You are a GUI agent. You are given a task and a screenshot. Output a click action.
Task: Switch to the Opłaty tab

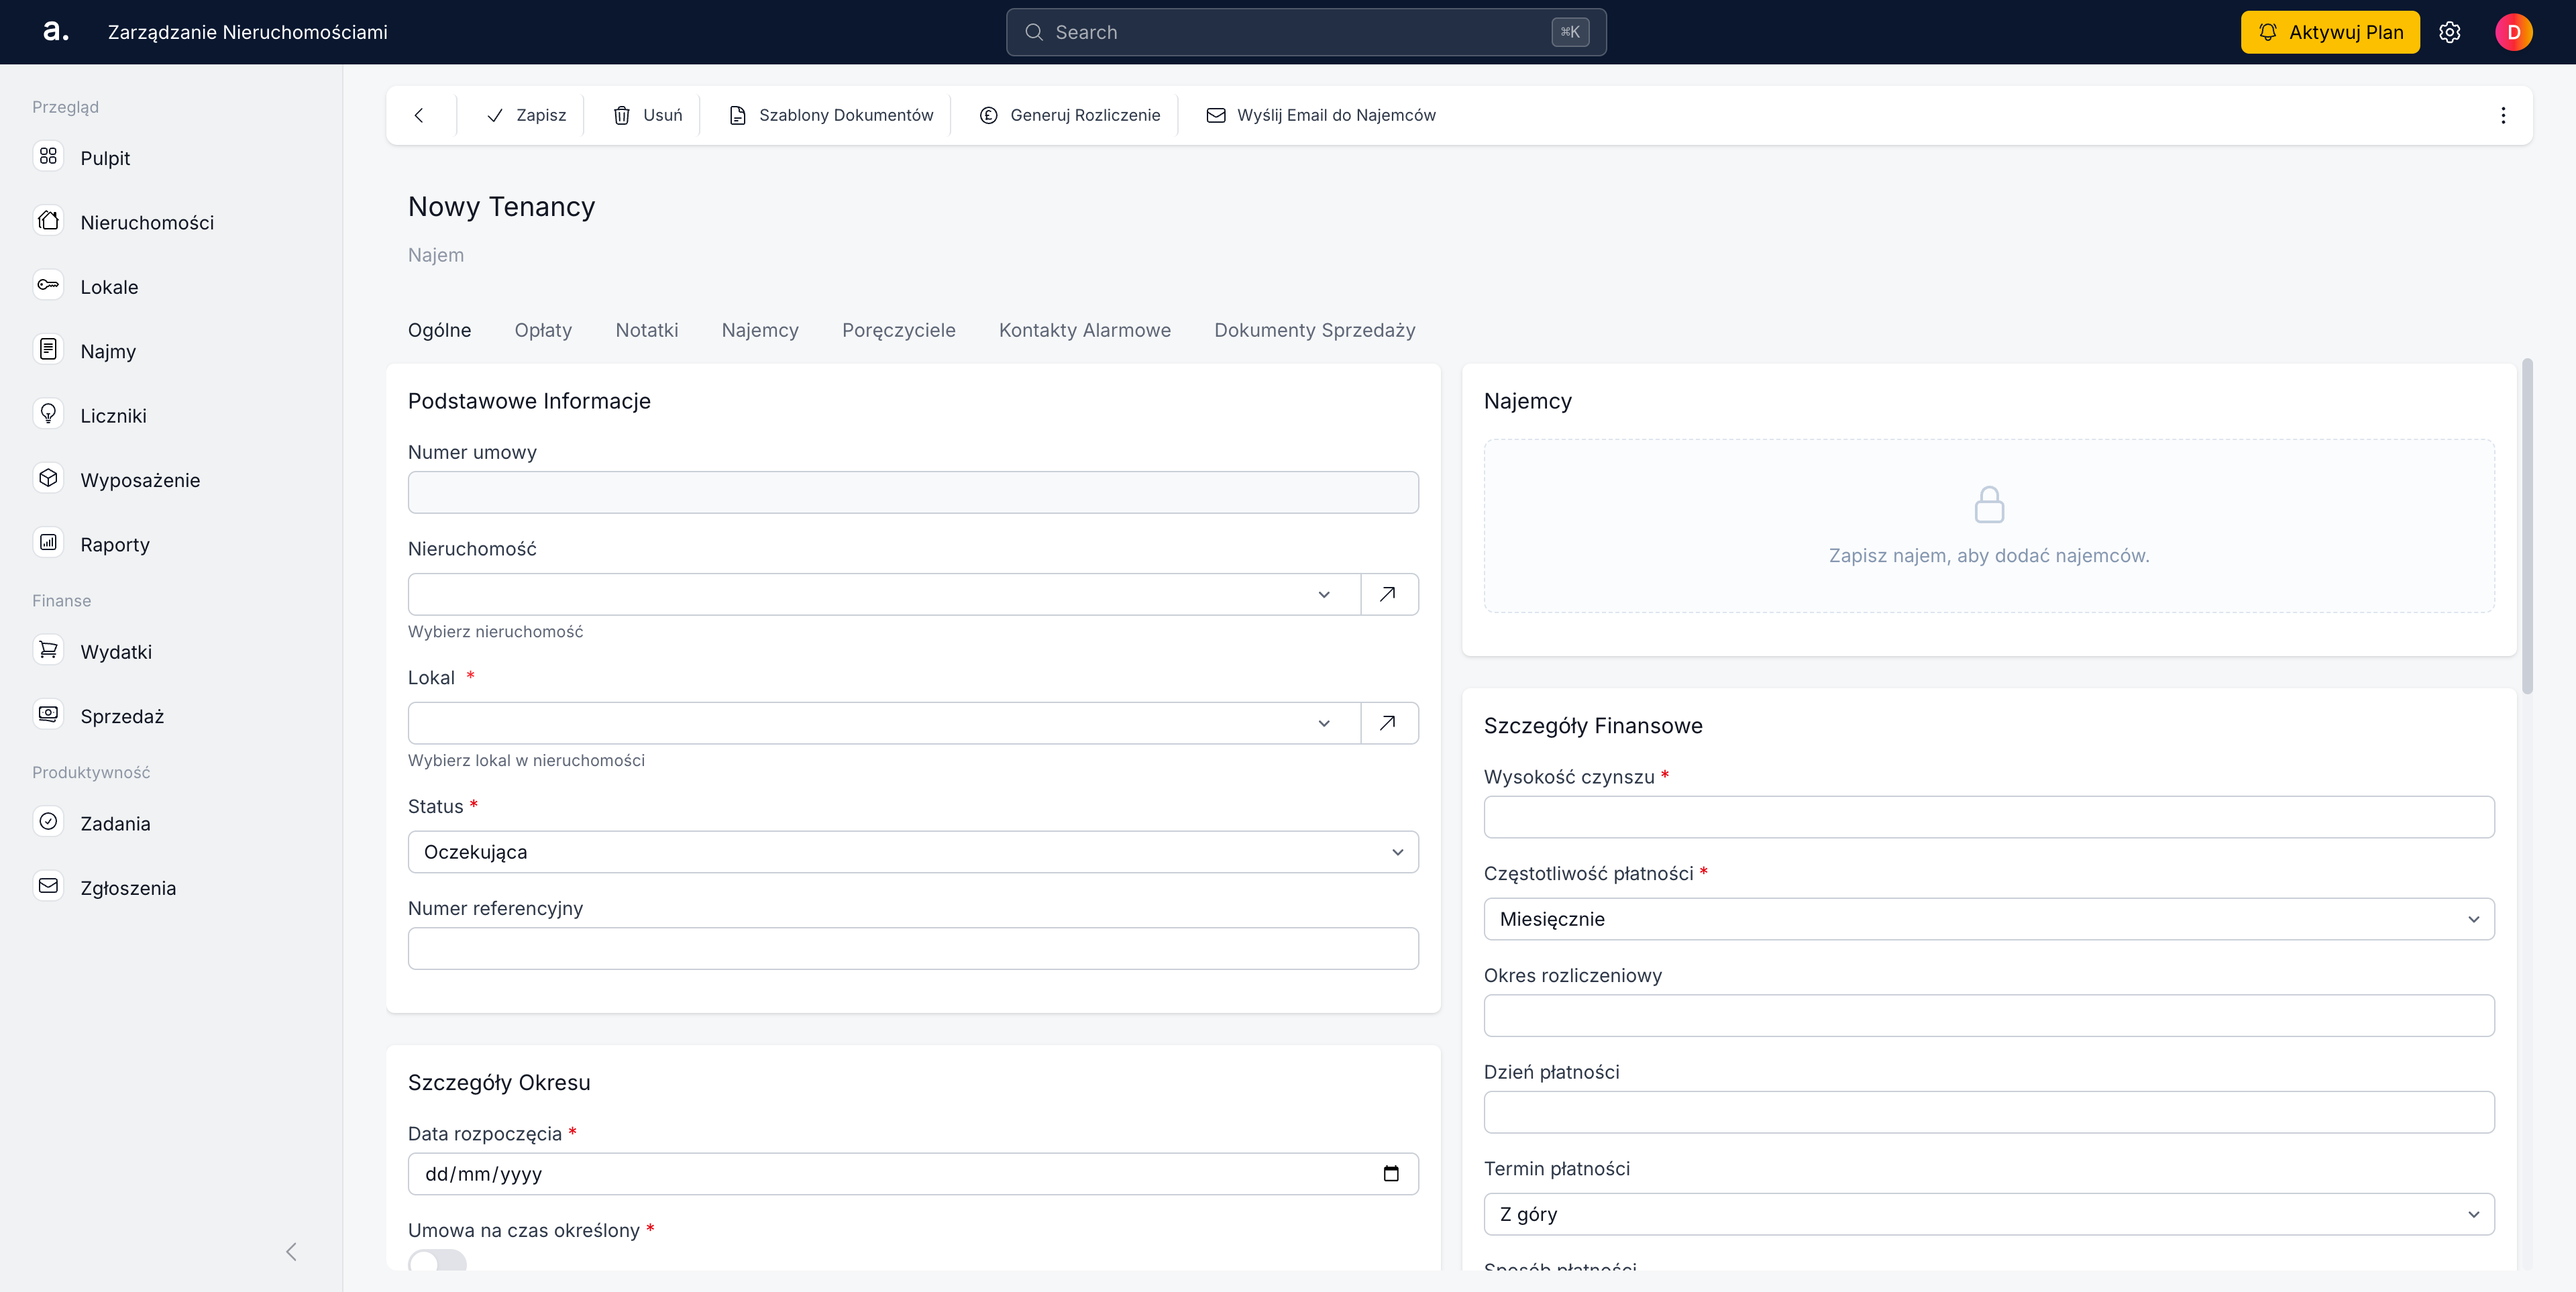coord(543,330)
